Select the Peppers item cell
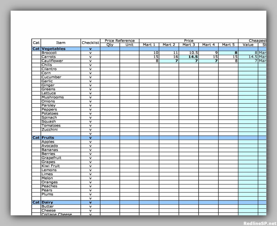Screen dimensions: 277x226 61,109
